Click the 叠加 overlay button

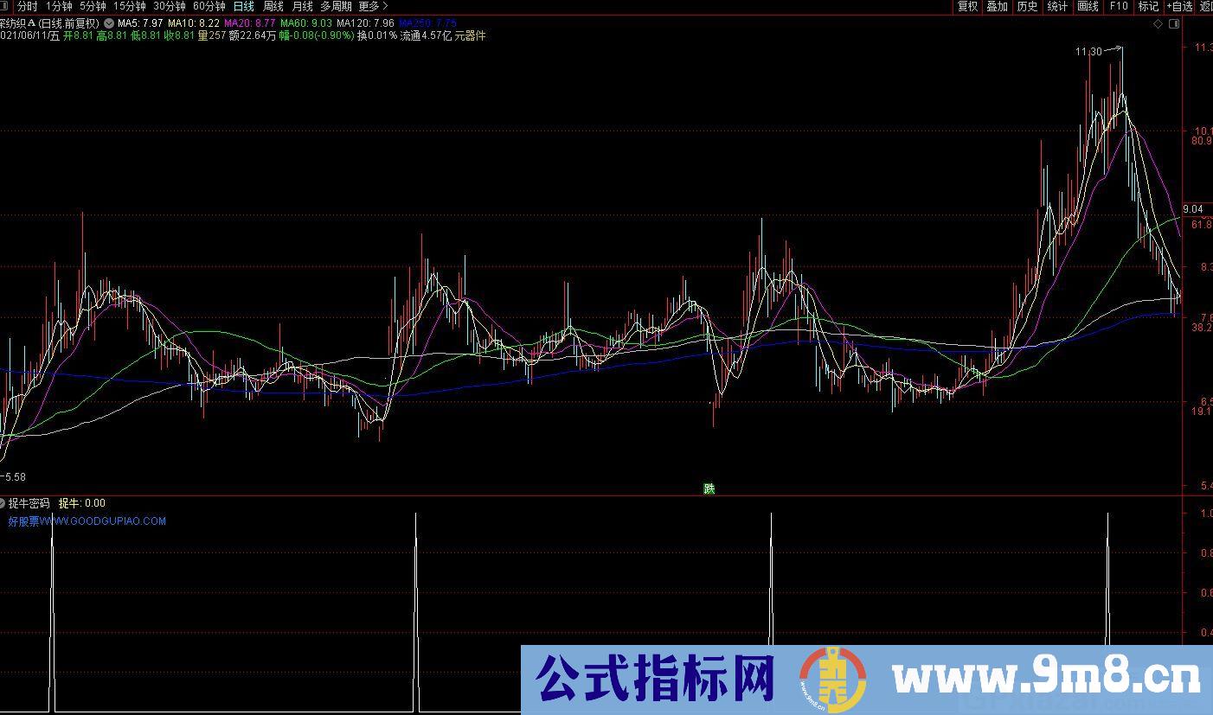point(998,6)
